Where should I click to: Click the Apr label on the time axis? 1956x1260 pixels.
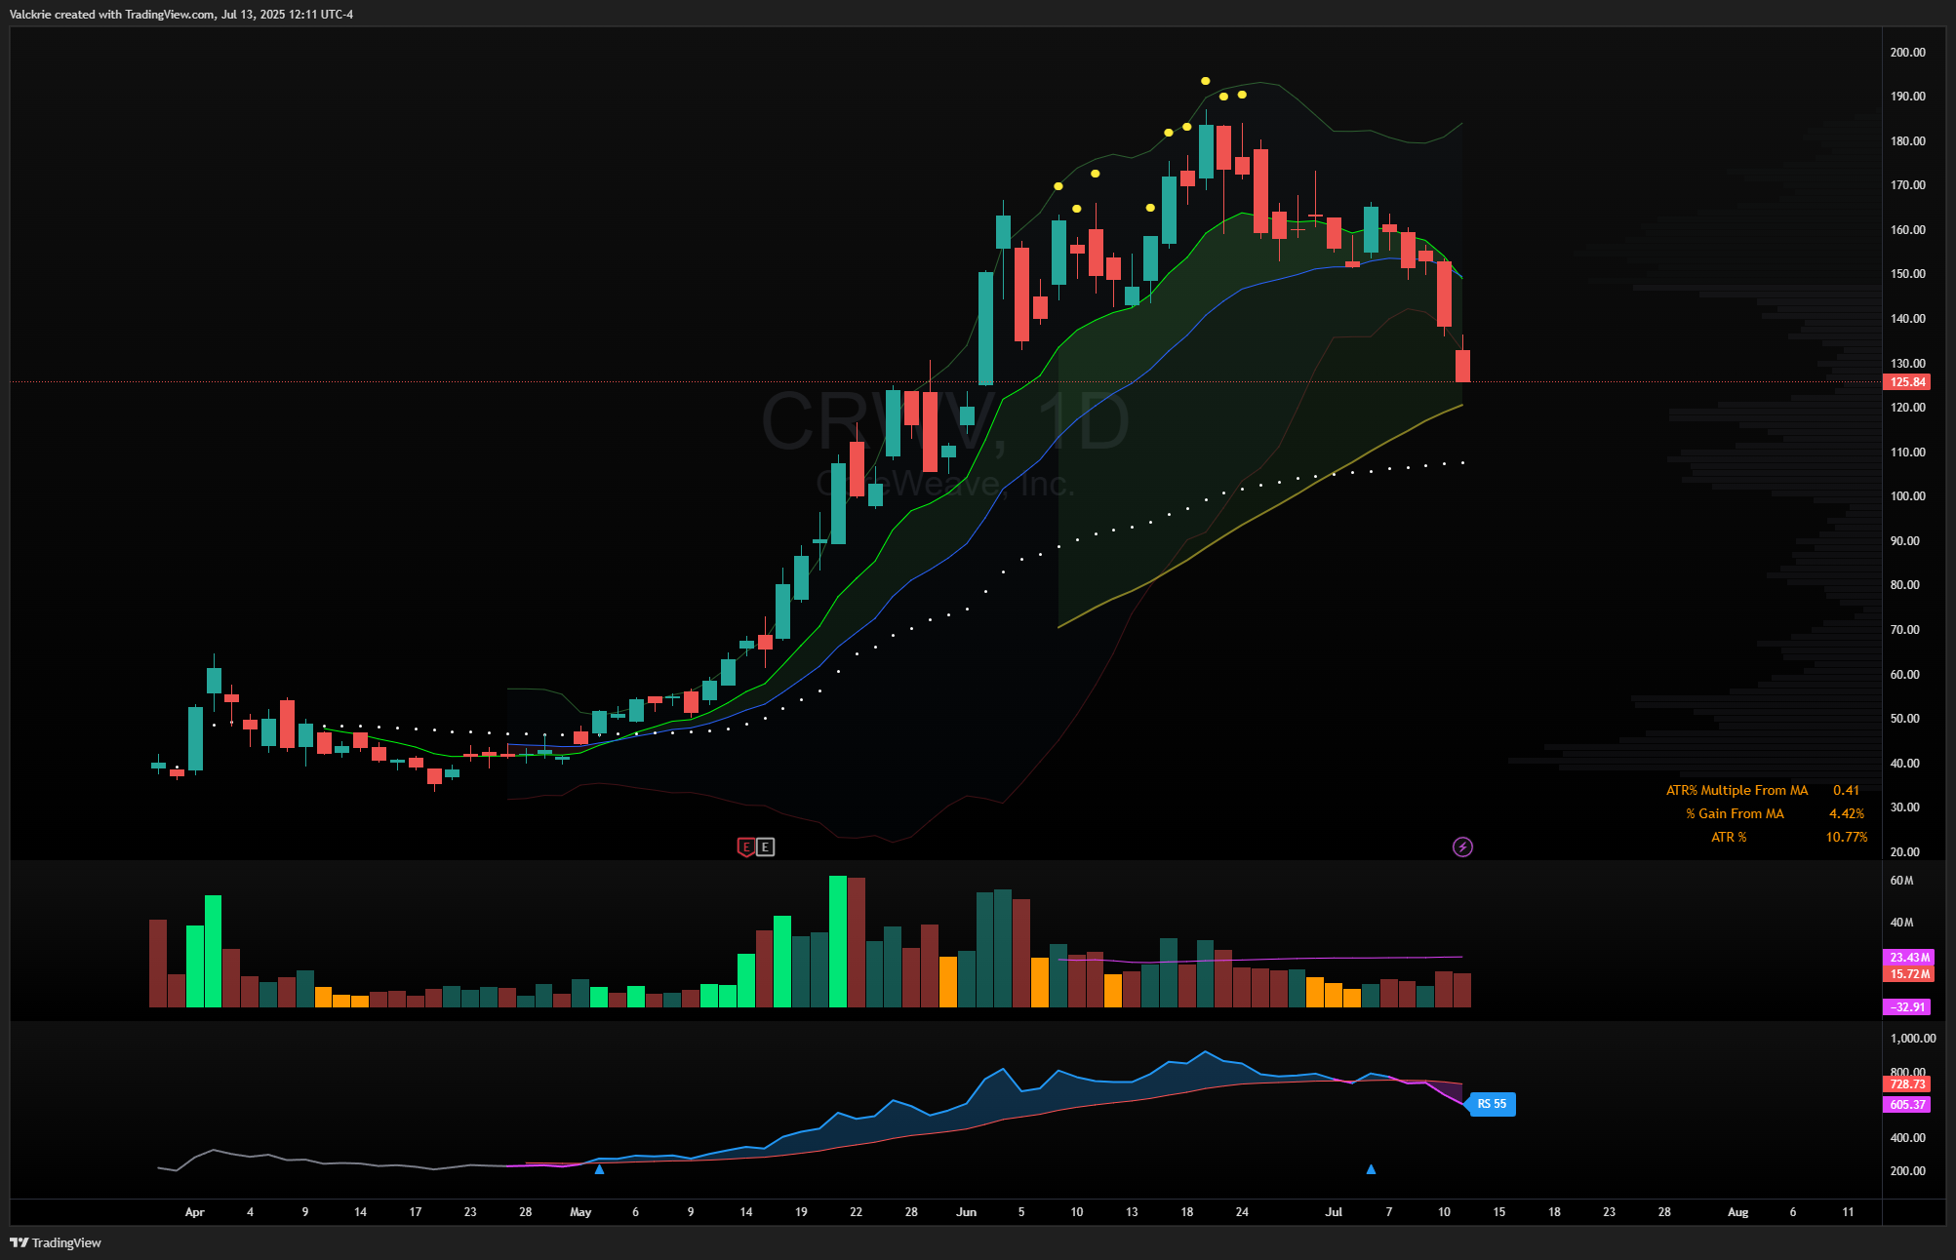pyautogui.click(x=195, y=1212)
